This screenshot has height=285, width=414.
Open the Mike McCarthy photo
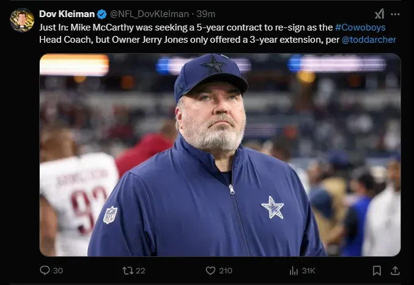[220, 154]
